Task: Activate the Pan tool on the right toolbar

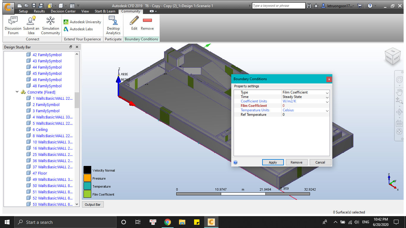Action: click(399, 92)
